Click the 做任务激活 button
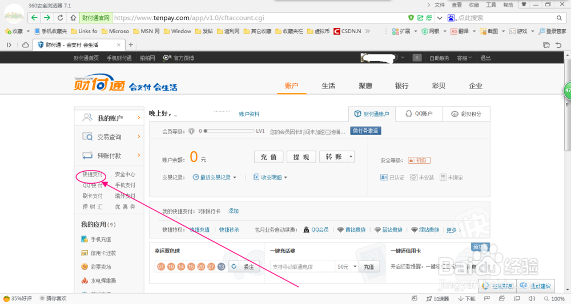The image size is (571, 304). pos(365,131)
